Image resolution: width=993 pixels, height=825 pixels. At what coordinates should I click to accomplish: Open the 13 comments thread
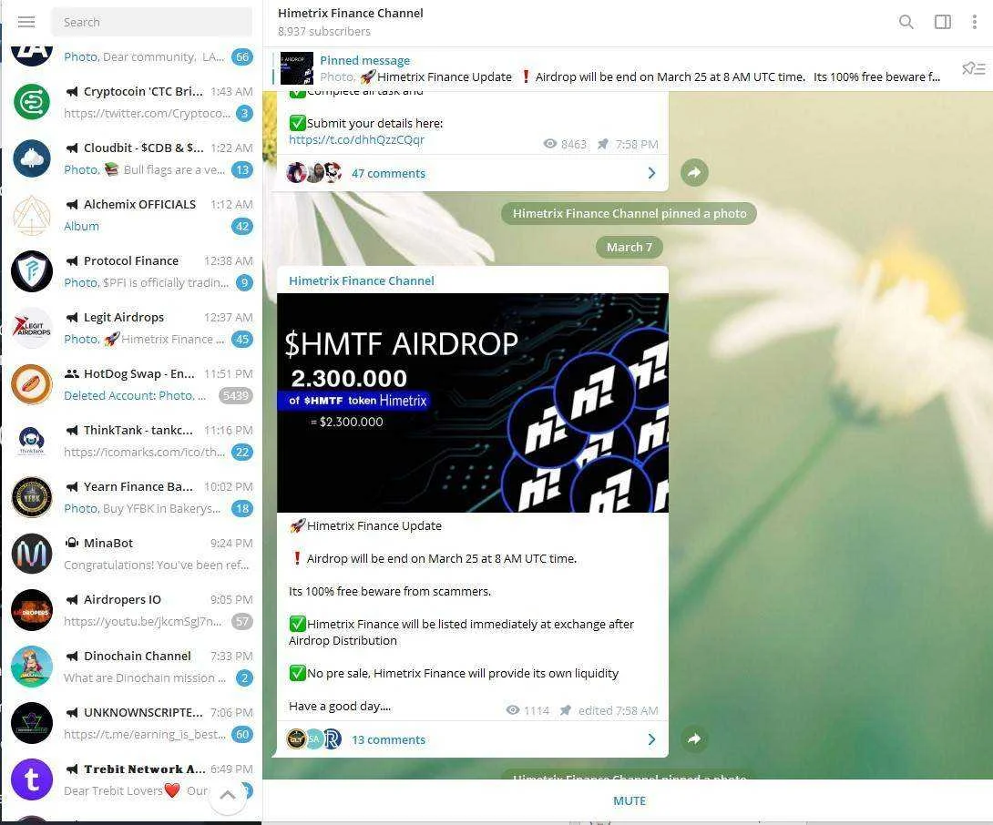pyautogui.click(x=388, y=739)
